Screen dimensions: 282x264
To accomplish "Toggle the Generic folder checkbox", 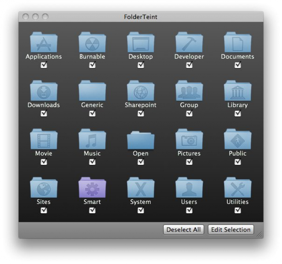I will click(x=92, y=113).
